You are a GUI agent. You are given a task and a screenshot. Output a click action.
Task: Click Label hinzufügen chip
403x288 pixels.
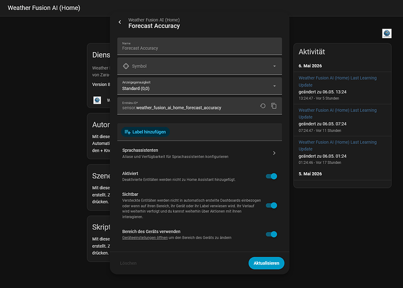(x=145, y=132)
